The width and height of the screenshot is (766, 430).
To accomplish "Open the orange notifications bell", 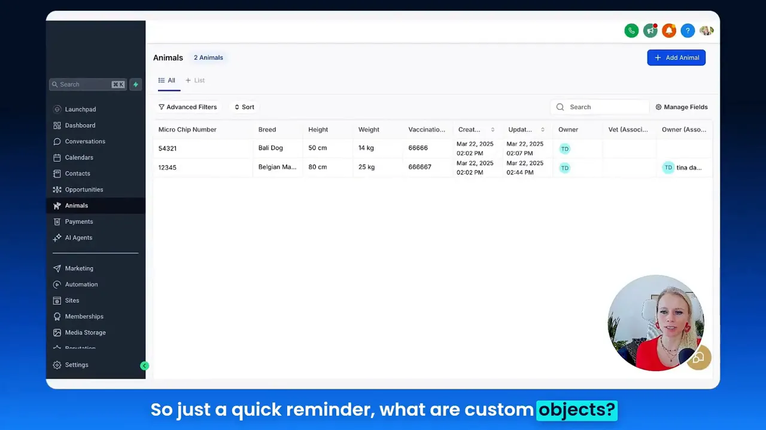I will point(669,31).
